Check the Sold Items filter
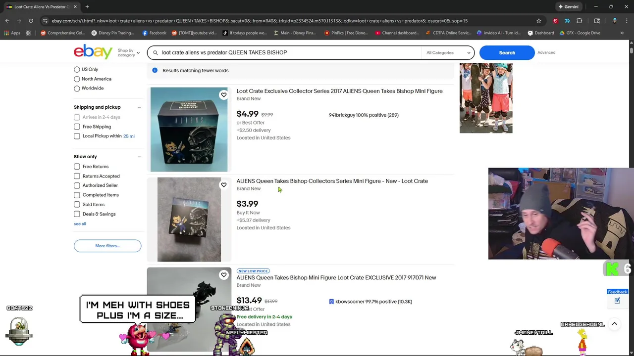The image size is (634, 356). [x=77, y=204]
